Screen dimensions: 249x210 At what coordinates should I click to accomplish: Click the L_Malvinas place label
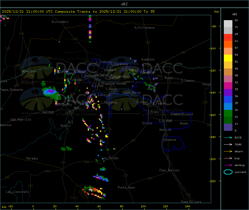coord(109,102)
